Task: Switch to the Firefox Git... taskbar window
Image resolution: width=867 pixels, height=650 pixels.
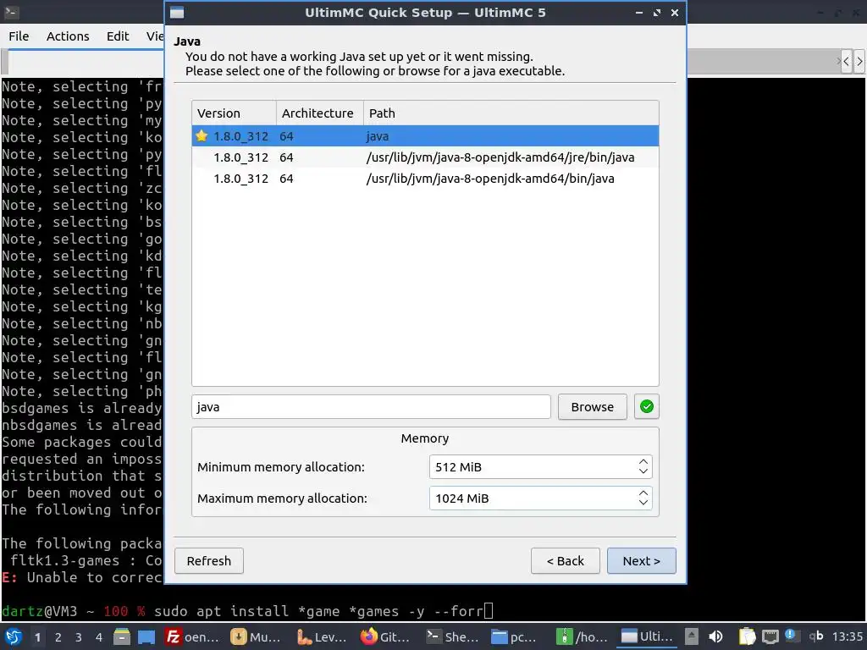Action: 386,637
